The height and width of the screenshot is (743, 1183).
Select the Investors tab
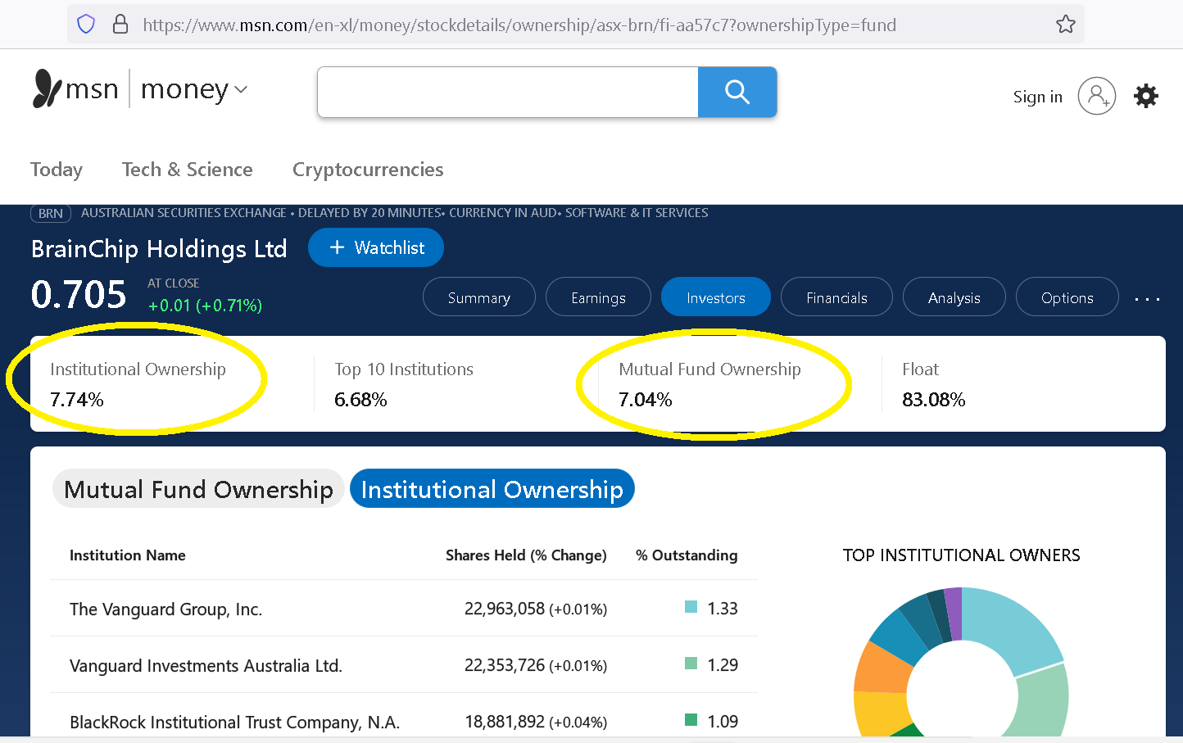tap(716, 297)
